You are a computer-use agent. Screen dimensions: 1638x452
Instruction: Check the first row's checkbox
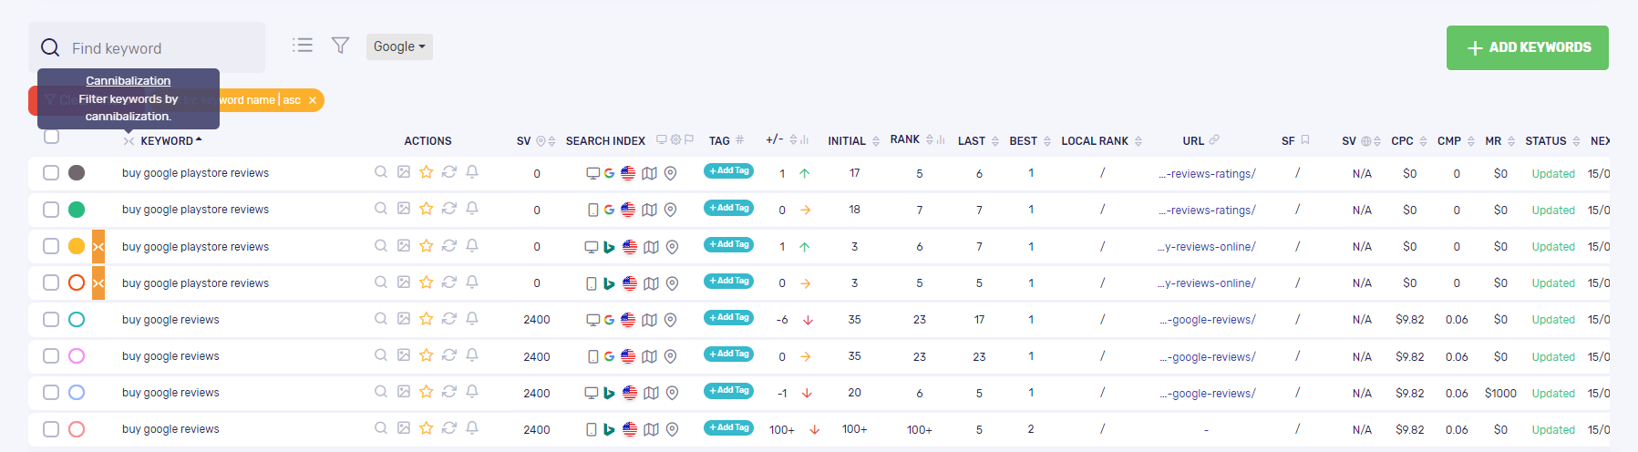51,173
